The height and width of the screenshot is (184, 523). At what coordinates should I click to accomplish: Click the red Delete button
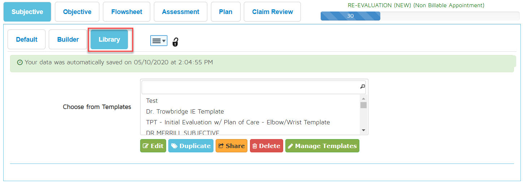266,146
